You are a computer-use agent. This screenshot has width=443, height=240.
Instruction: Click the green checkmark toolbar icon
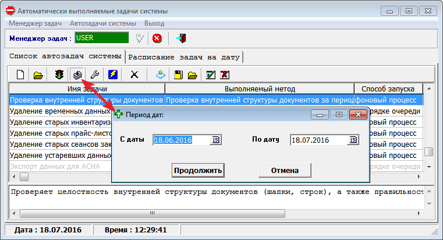point(211,75)
